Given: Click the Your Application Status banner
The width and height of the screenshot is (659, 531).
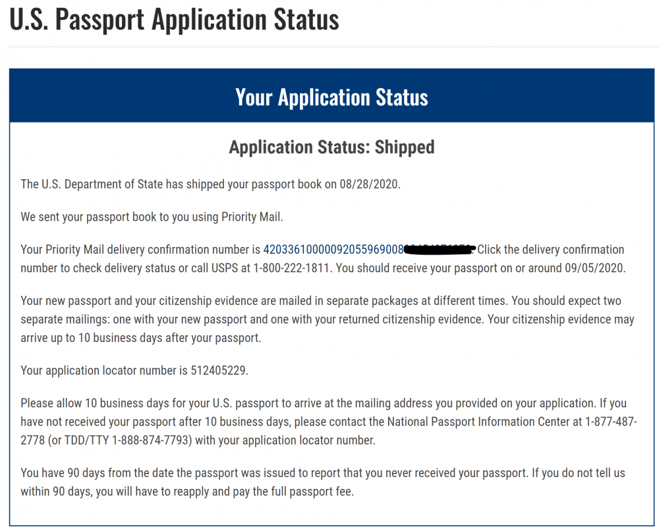Looking at the screenshot, I should [x=331, y=96].
